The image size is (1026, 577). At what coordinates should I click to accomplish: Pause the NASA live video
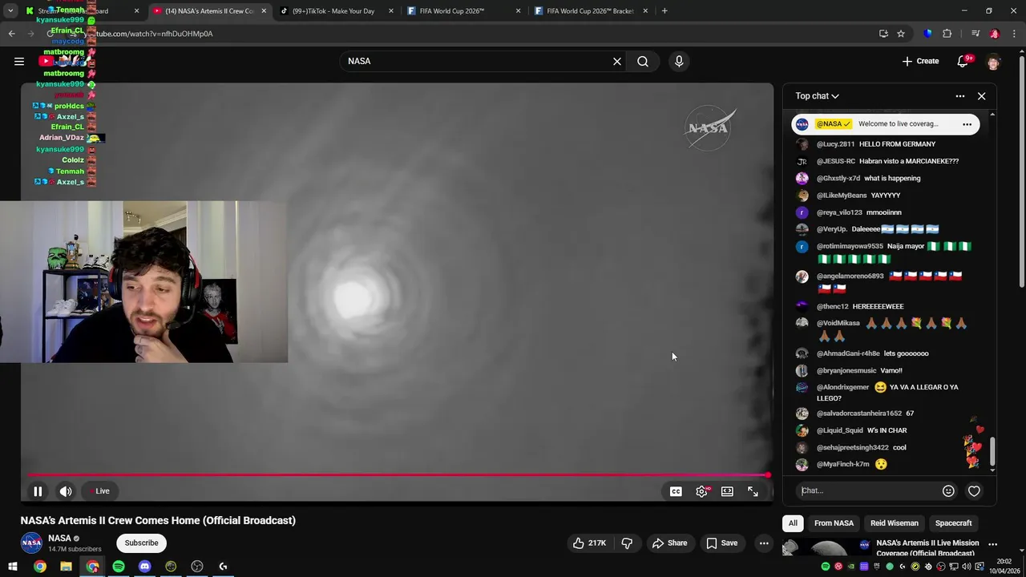click(38, 491)
